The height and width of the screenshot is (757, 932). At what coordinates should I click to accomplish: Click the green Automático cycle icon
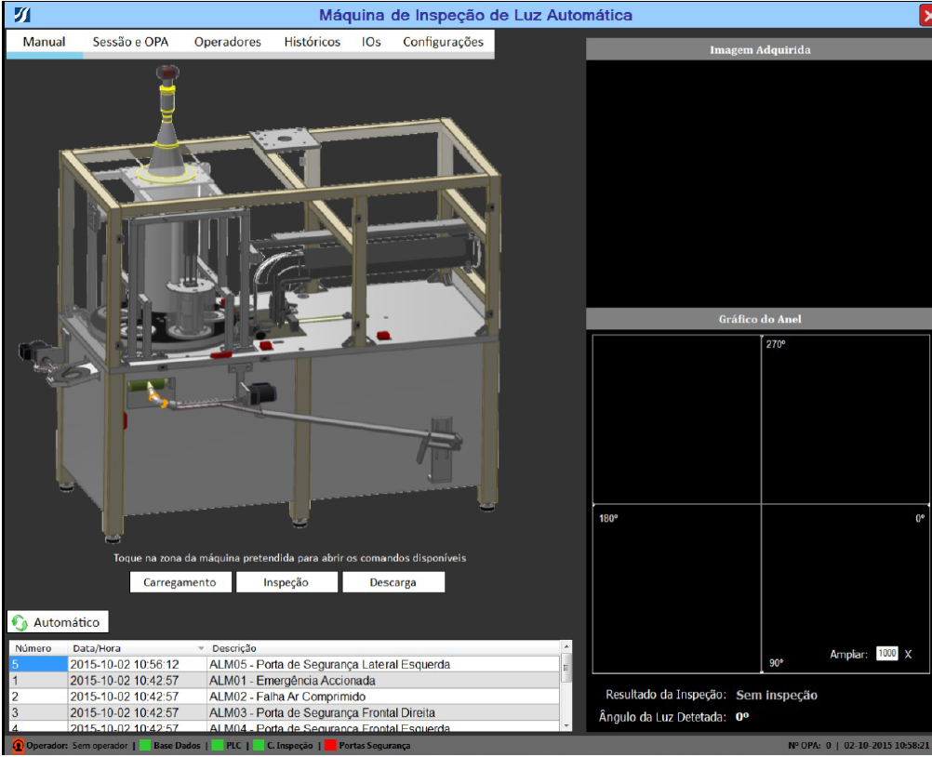[x=20, y=622]
